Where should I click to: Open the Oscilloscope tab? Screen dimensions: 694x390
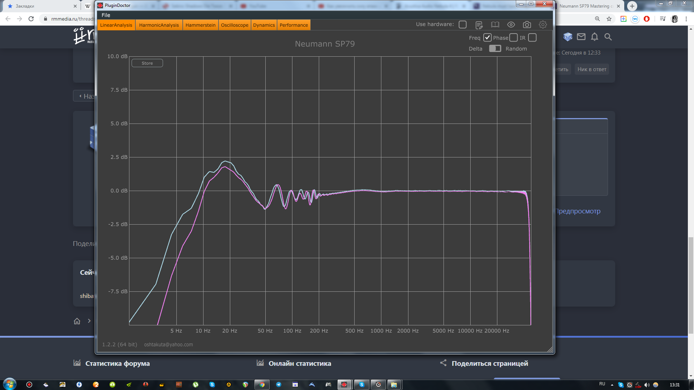coord(235,25)
